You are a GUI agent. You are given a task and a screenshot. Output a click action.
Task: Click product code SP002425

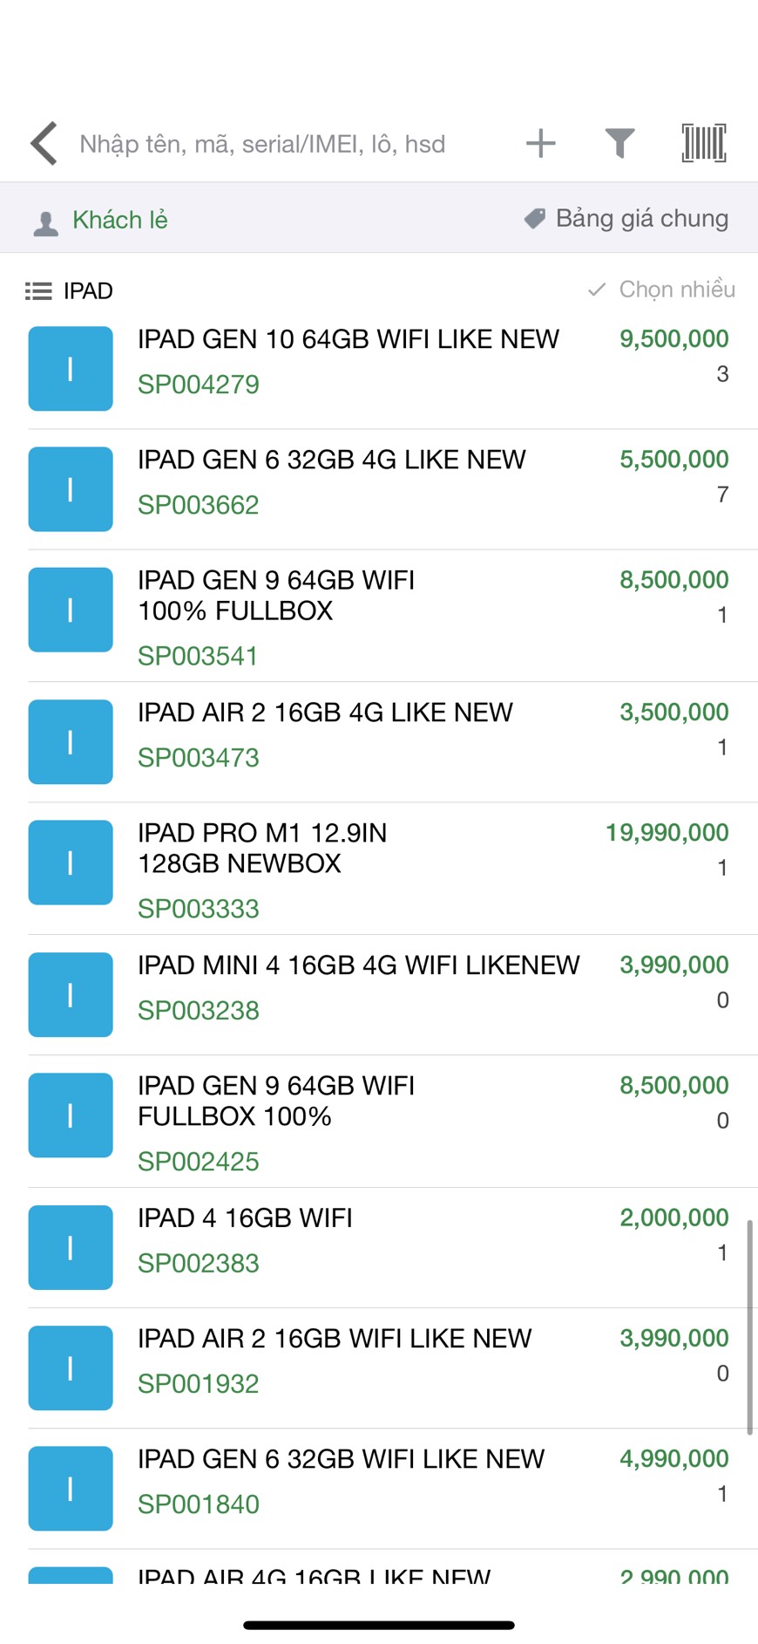(x=199, y=1162)
